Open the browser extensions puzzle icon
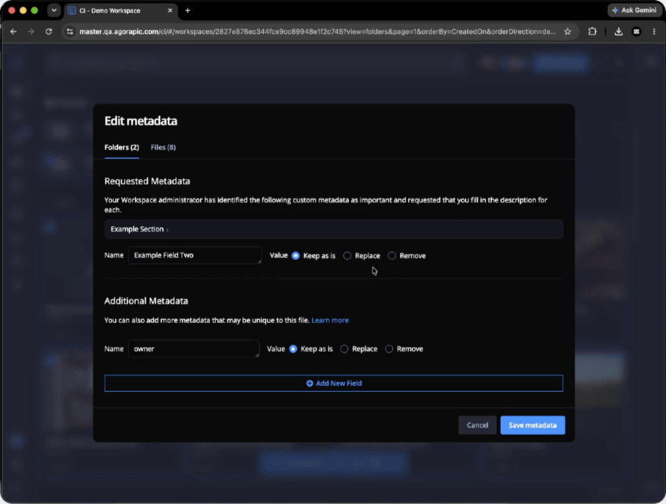The width and height of the screenshot is (666, 504). (592, 31)
